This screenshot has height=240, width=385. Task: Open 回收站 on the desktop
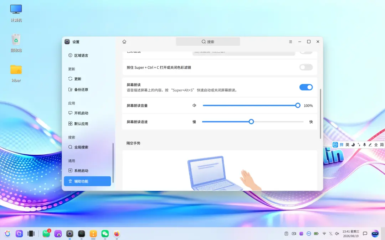click(16, 43)
